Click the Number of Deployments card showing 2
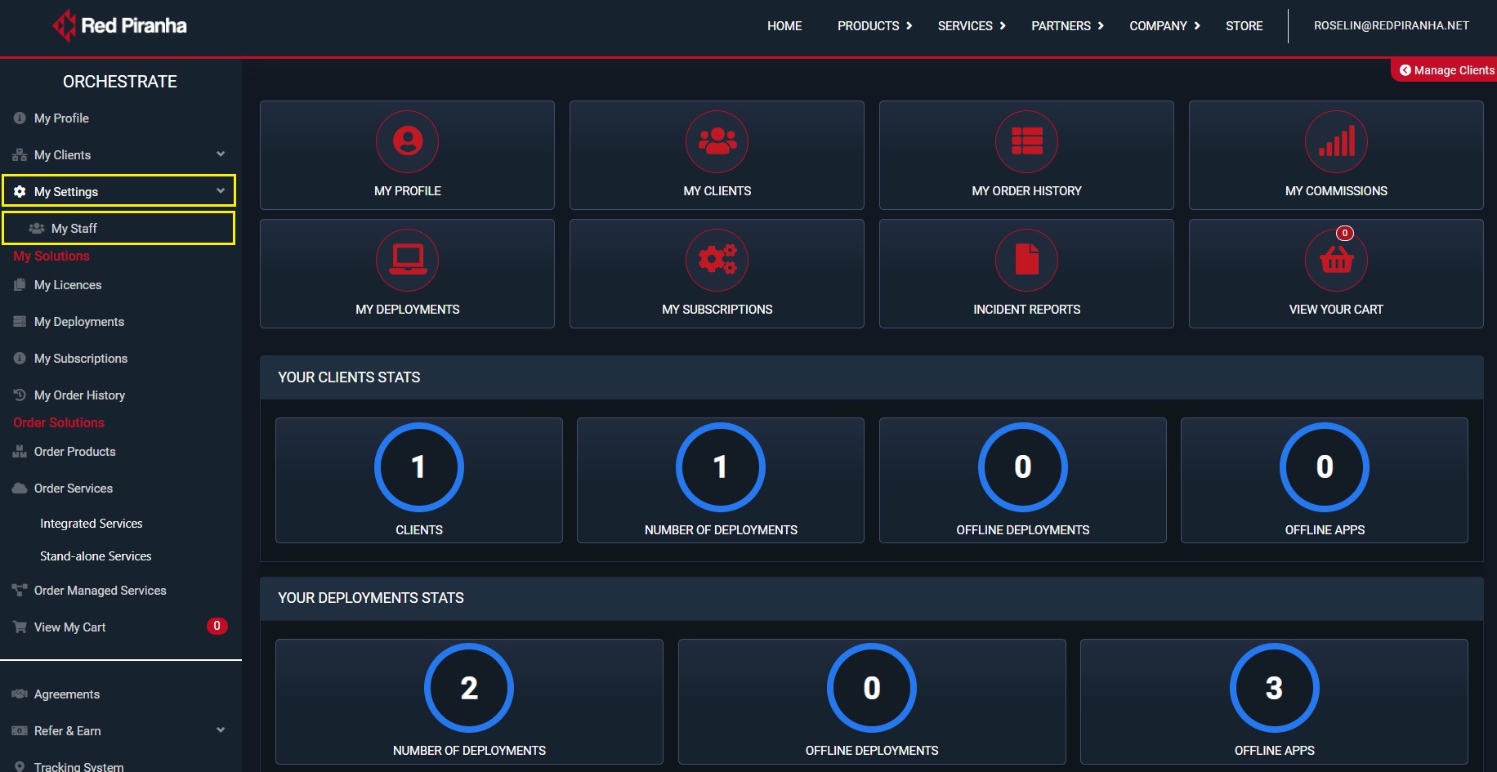This screenshot has height=772, width=1497. pos(469,702)
